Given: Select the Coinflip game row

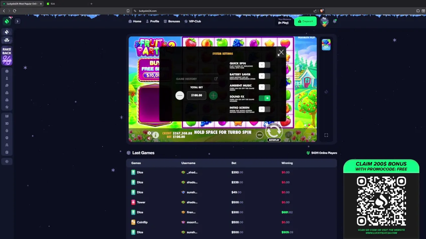Looking at the screenshot, I should click(231, 222).
